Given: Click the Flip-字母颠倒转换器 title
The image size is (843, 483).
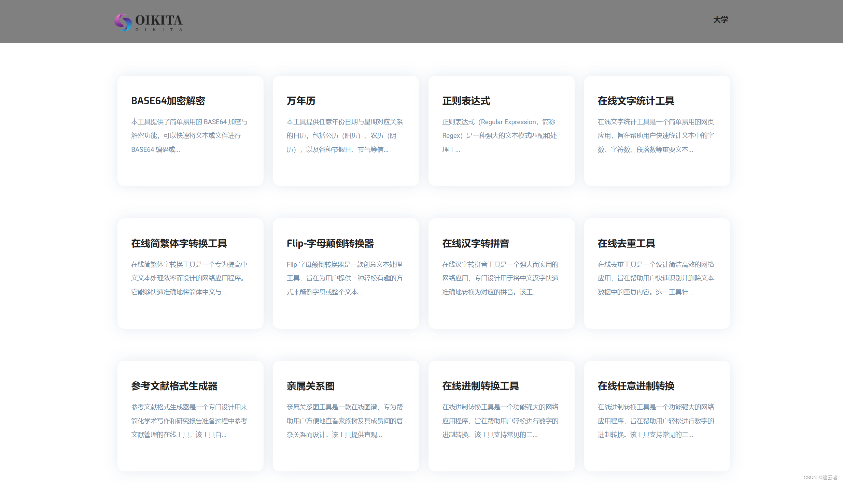Looking at the screenshot, I should click(330, 244).
